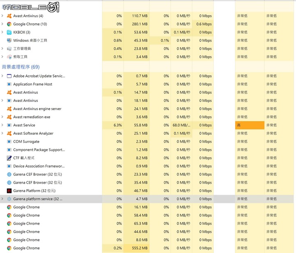Click the orange icon of Avast Antivirus using 14.7 MB
The width and height of the screenshot is (296, 253).
click(x=9, y=92)
